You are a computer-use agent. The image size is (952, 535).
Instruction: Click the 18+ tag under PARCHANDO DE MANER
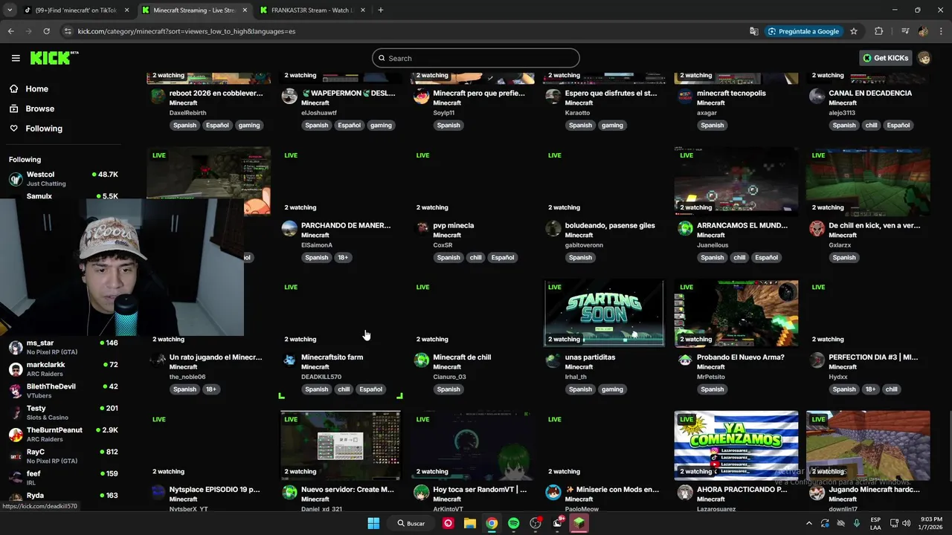click(343, 257)
